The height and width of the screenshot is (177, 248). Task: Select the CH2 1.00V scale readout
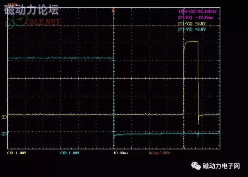point(70,153)
